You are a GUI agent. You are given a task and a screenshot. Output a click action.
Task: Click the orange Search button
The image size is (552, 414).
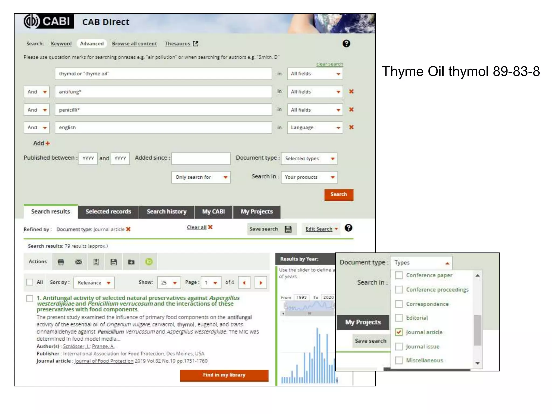tap(339, 195)
